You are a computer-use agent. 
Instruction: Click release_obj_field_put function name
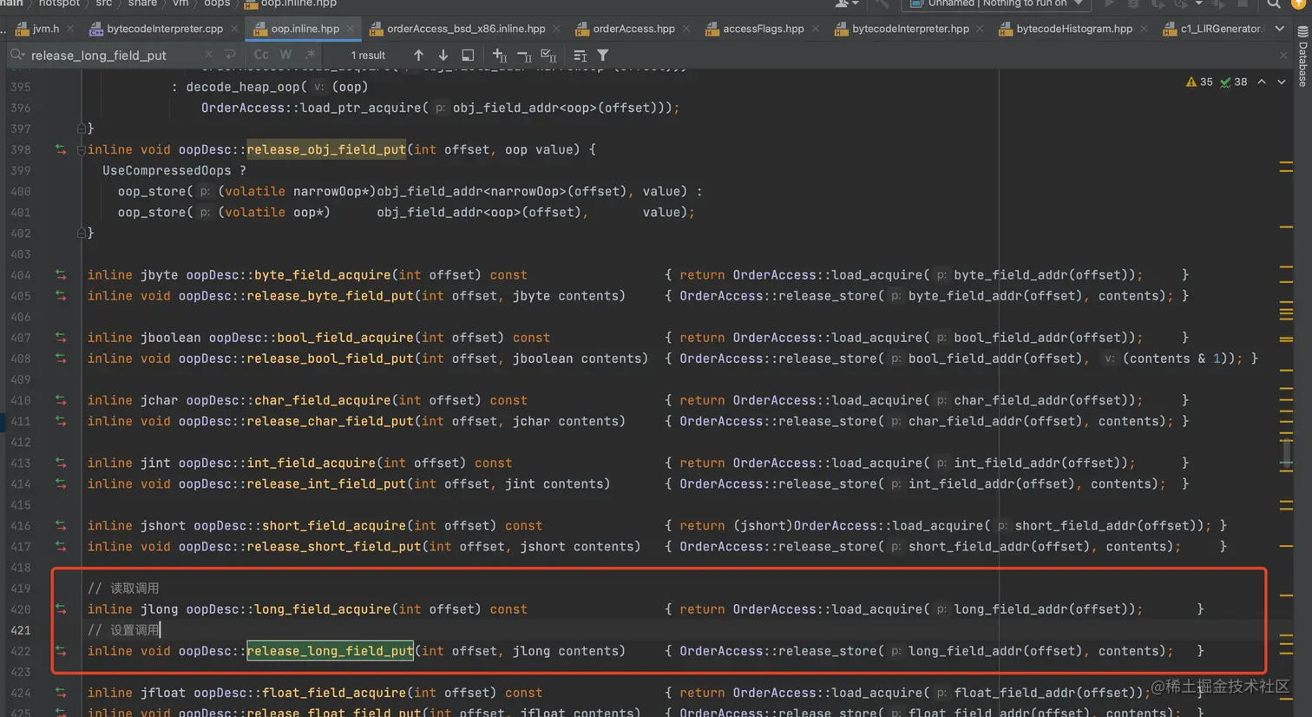tap(326, 149)
